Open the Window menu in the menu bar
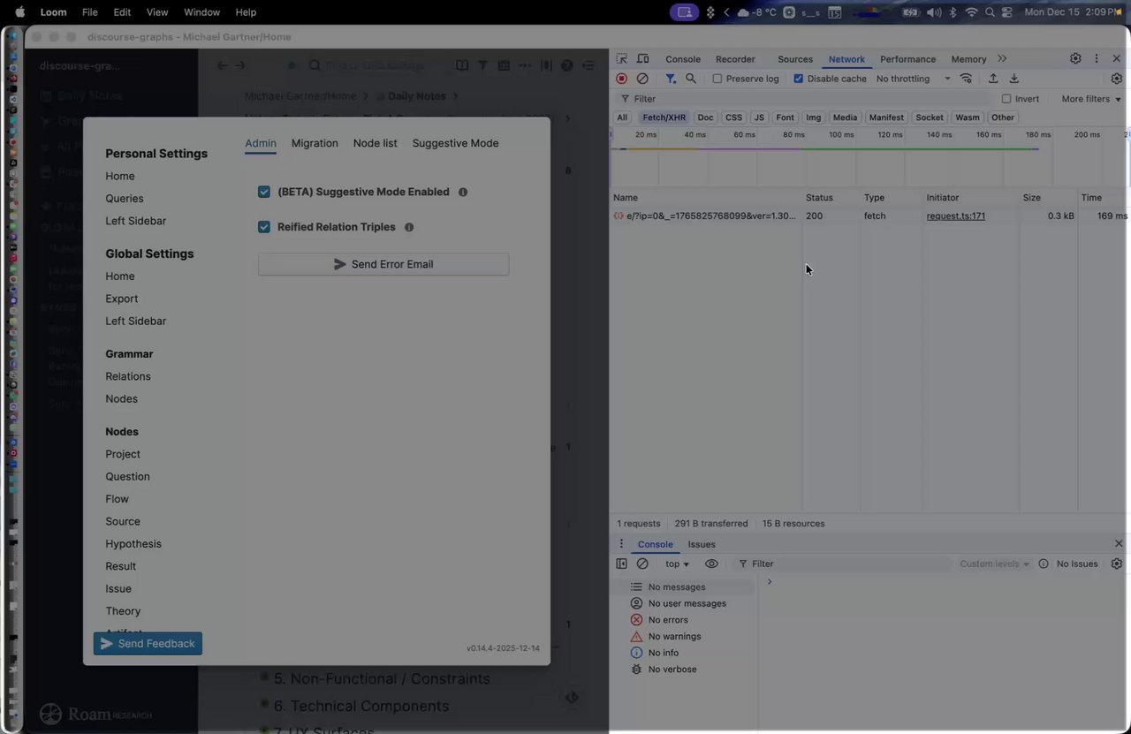Screen dimensions: 1131x734 (201, 12)
